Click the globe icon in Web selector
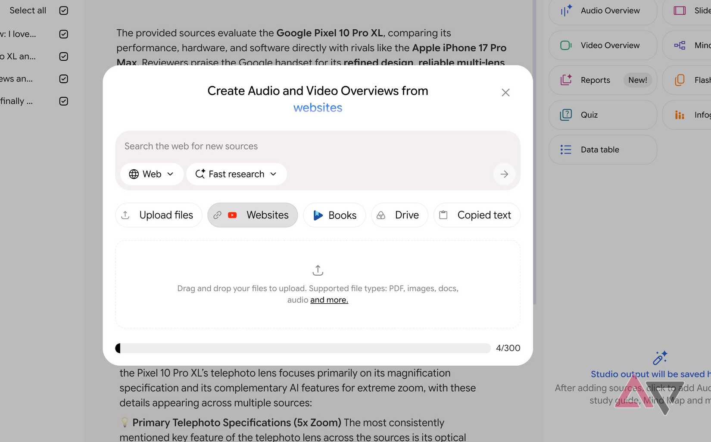 coord(134,174)
